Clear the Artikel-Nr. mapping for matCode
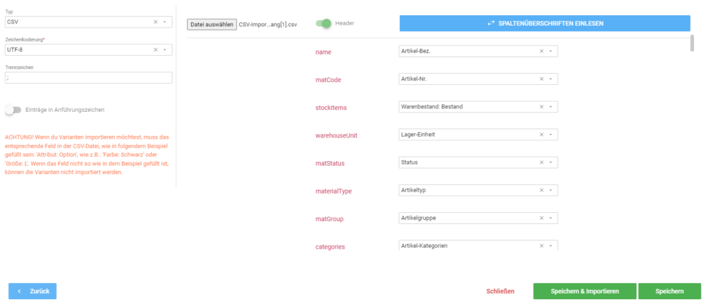Image resolution: width=707 pixels, height=306 pixels. [x=541, y=79]
